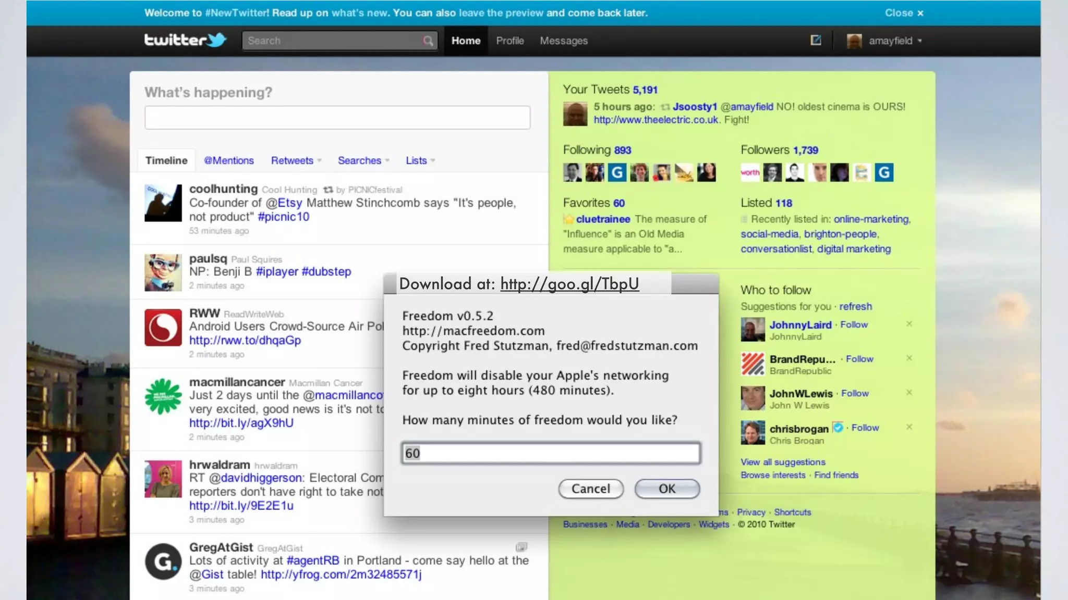Viewport: 1068px width, 600px height.
Task: Open the online-marketing list link
Action: [871, 219]
